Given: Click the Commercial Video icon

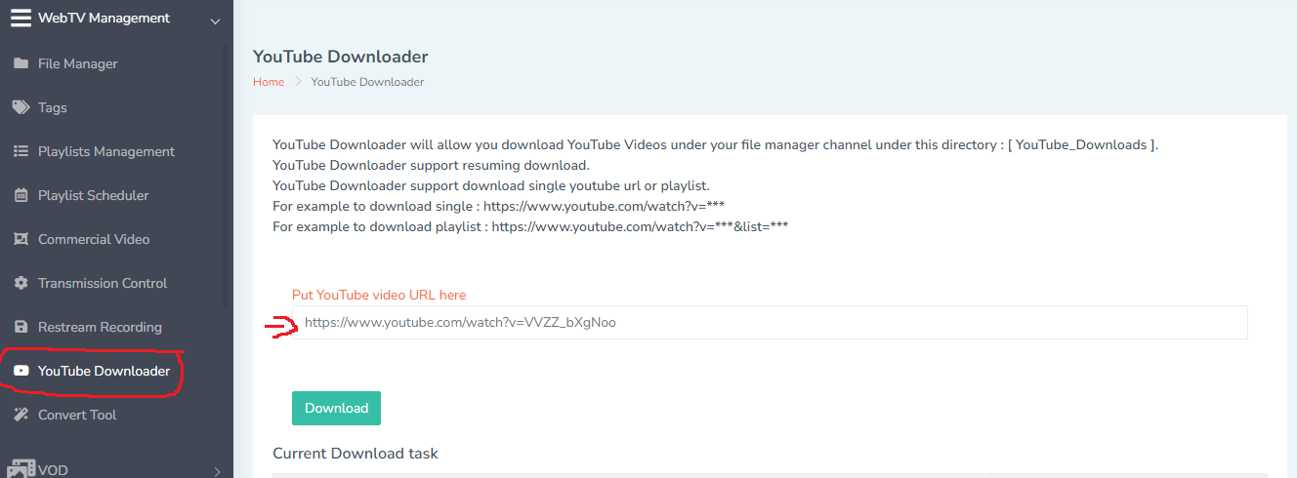Looking at the screenshot, I should coord(21,239).
